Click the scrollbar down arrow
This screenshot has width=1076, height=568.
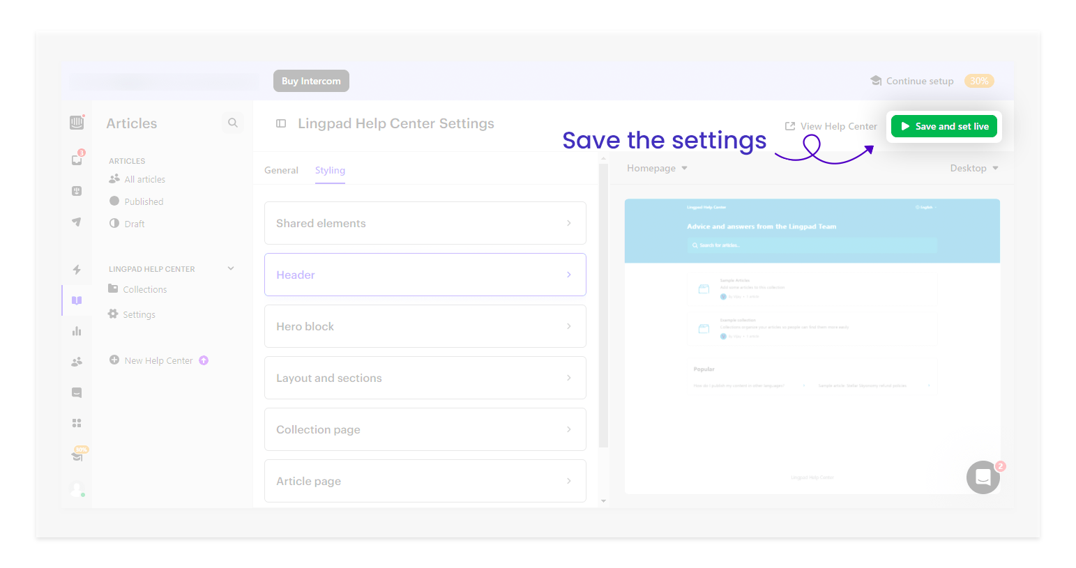click(603, 501)
